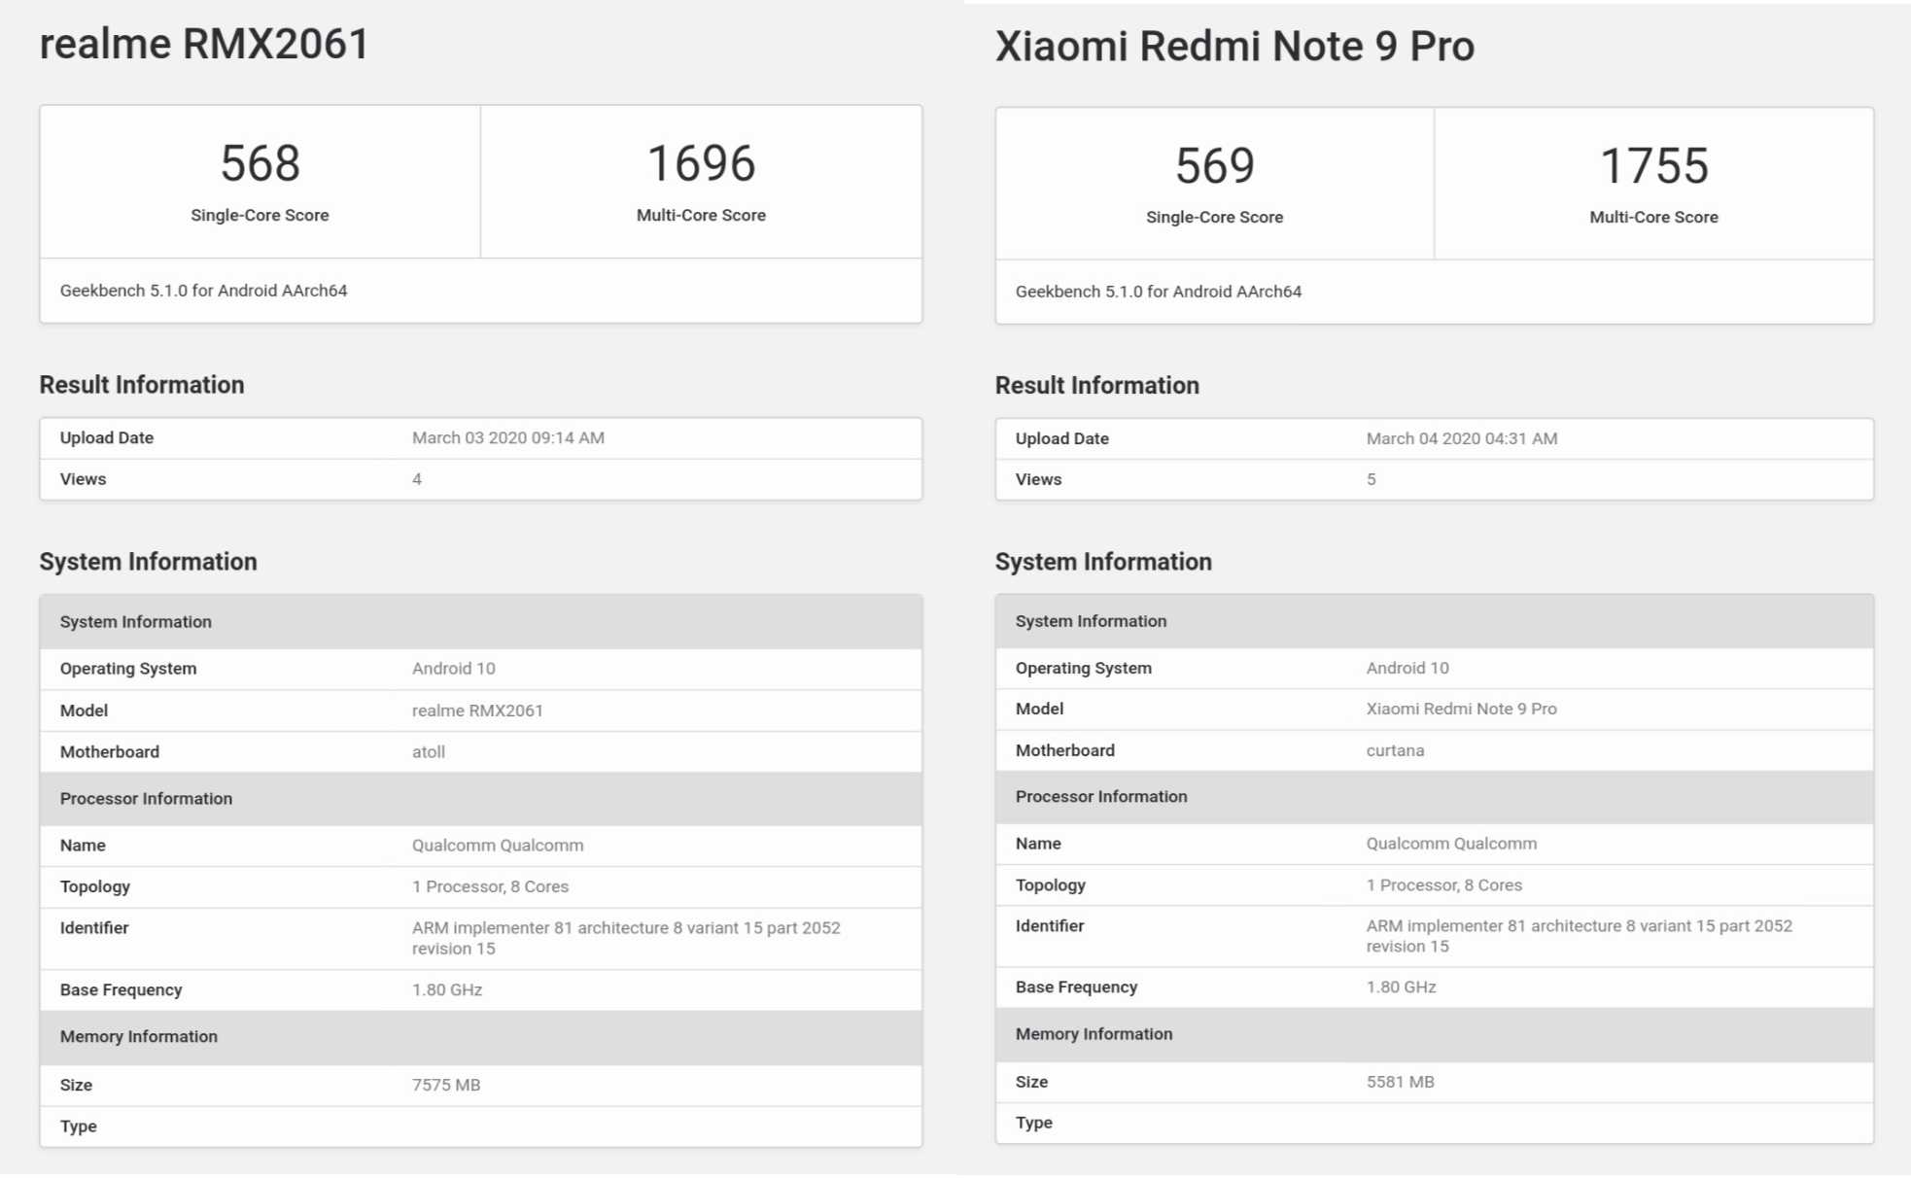The height and width of the screenshot is (1178, 1911).
Task: Click the right System Information heading
Action: pyautogui.click(x=1103, y=562)
